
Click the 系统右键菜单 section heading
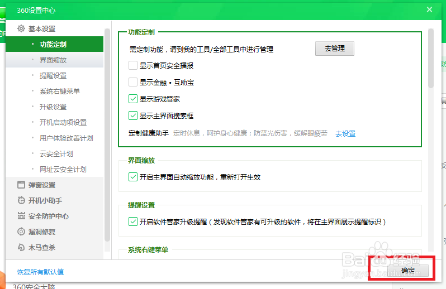click(148, 249)
